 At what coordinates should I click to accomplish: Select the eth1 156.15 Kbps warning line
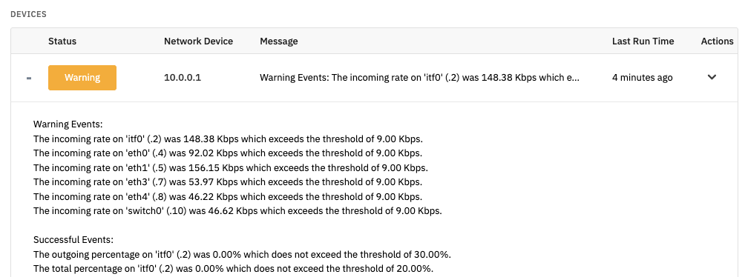(231, 167)
